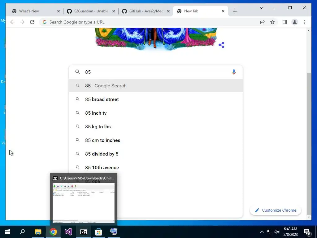317x238 pixels.
Task: Open Microsoft Store from taskbar
Action: click(99, 232)
